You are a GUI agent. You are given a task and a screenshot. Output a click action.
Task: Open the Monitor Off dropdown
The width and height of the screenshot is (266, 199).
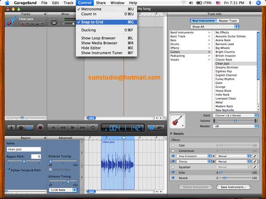235,126
